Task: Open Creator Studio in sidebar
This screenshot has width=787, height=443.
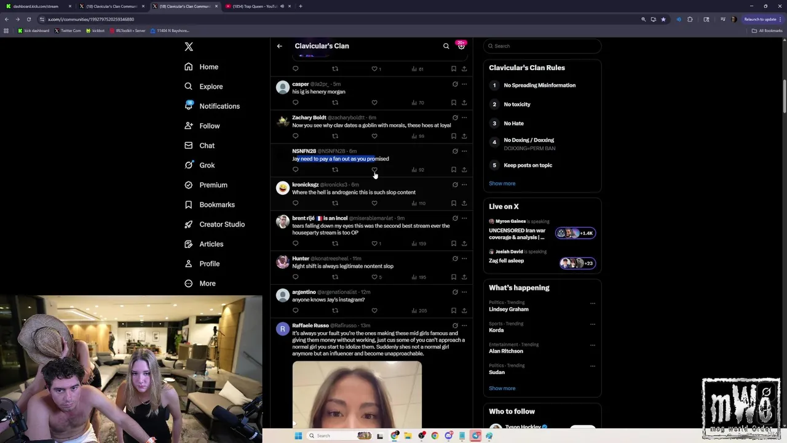Action: [214, 224]
